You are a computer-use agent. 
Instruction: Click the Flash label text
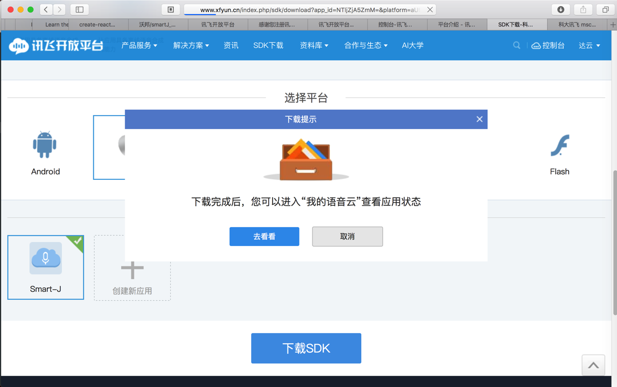point(560,171)
